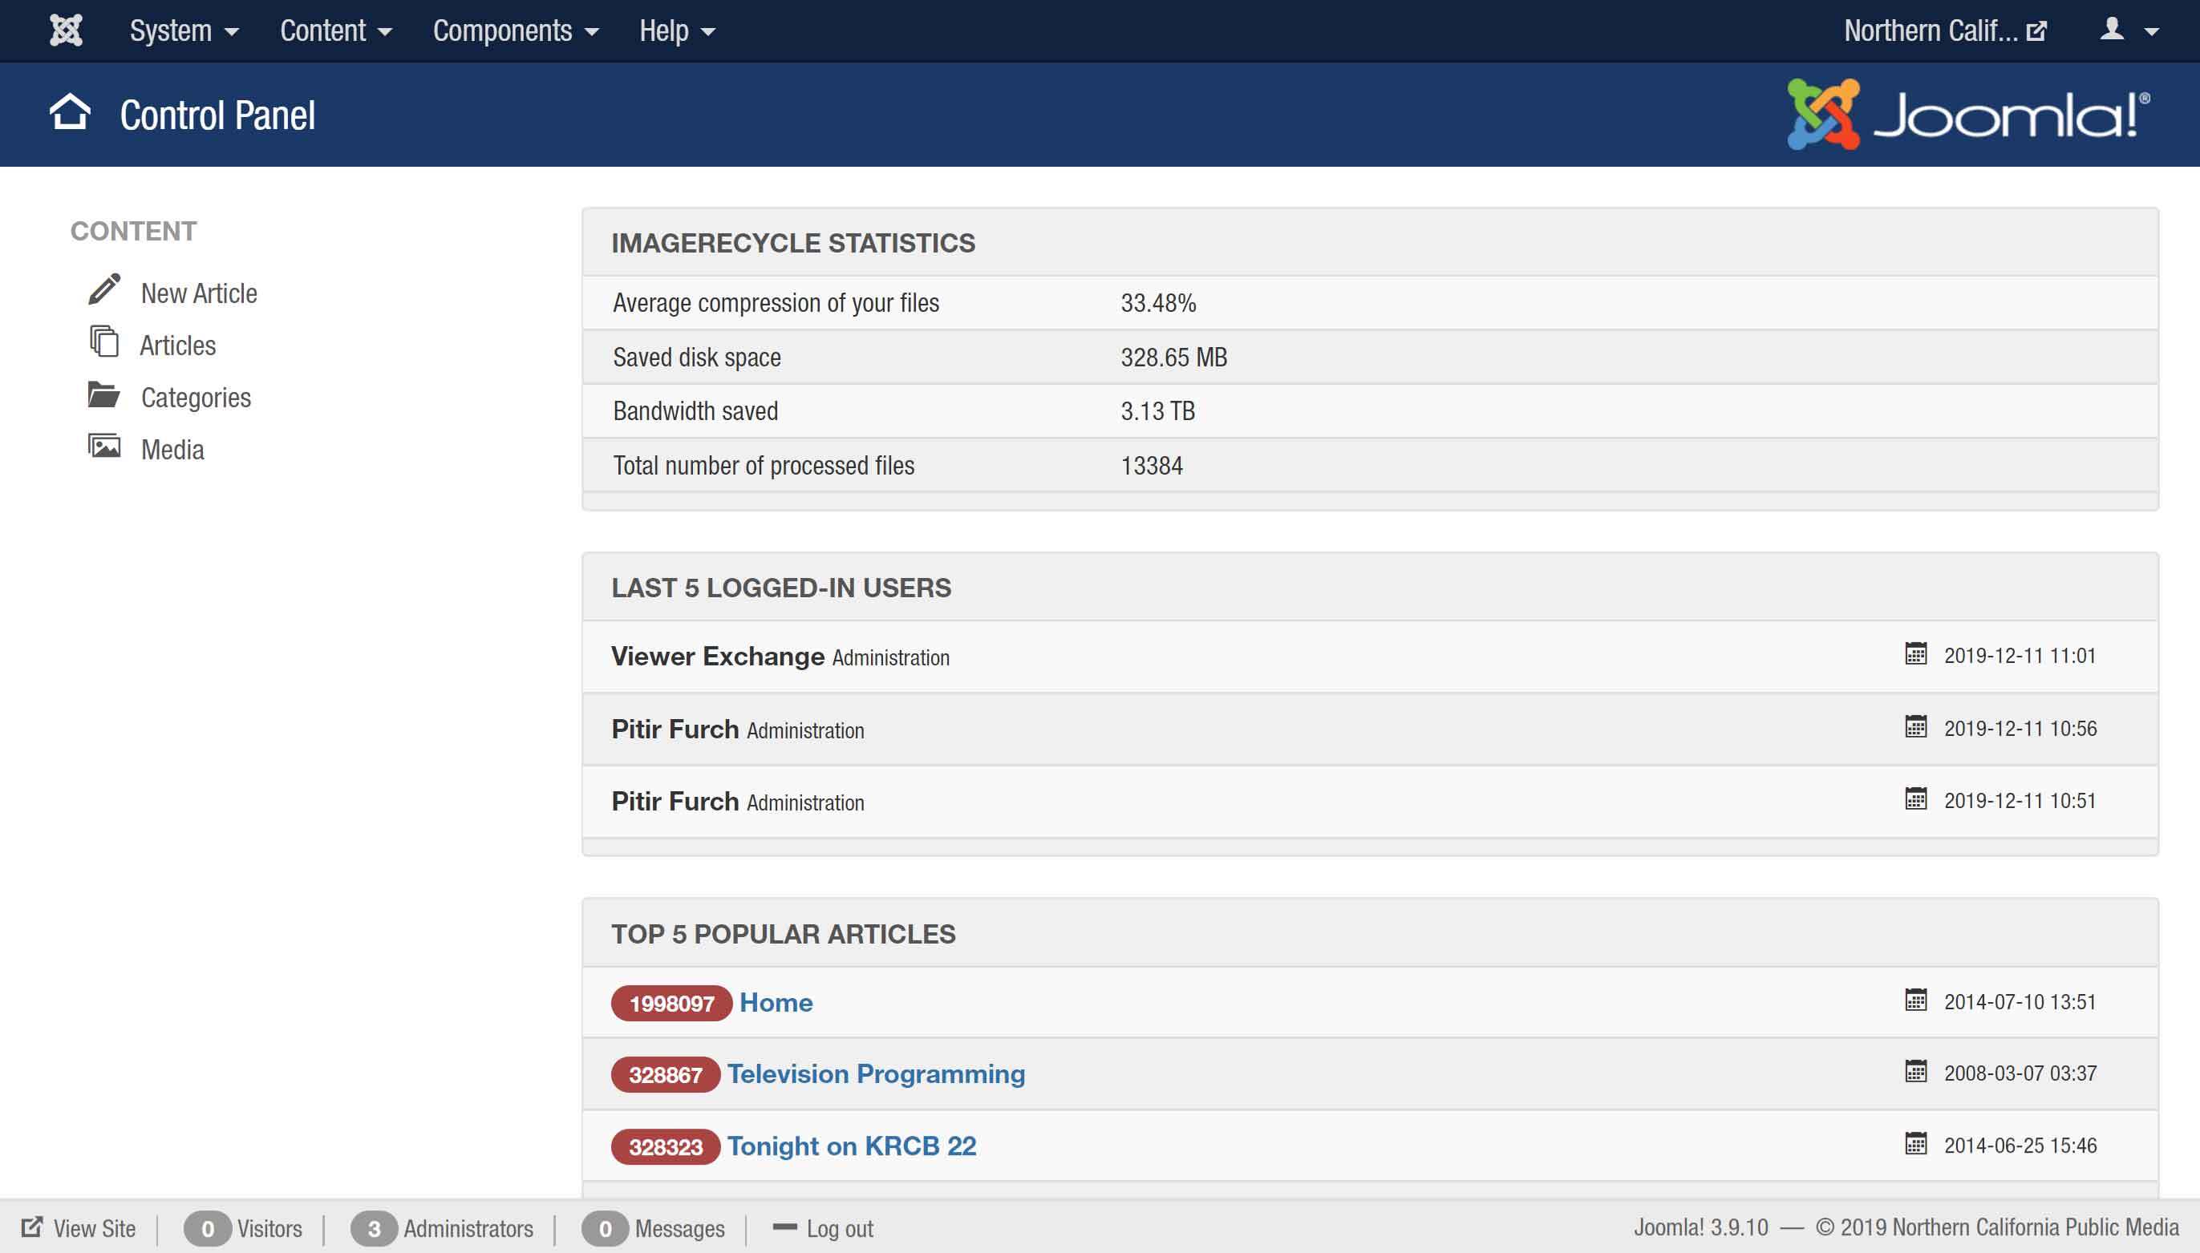Click calendar icon beside Home article date
The height and width of the screenshot is (1253, 2200).
1915,1000
